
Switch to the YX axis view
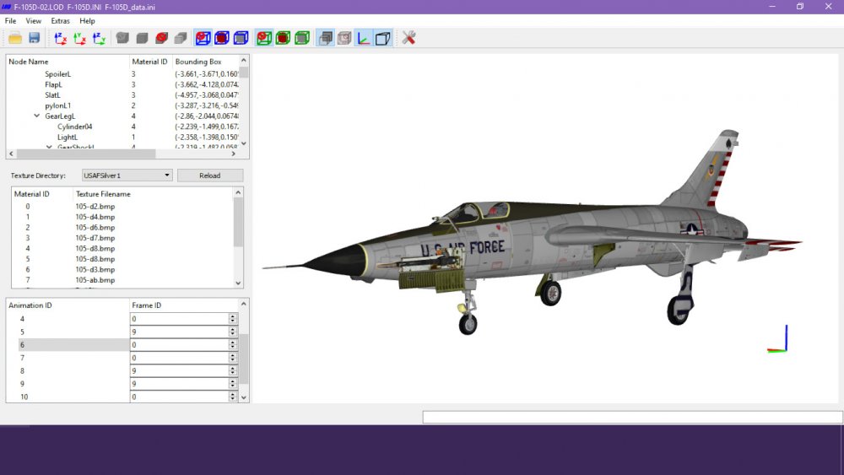(79, 38)
